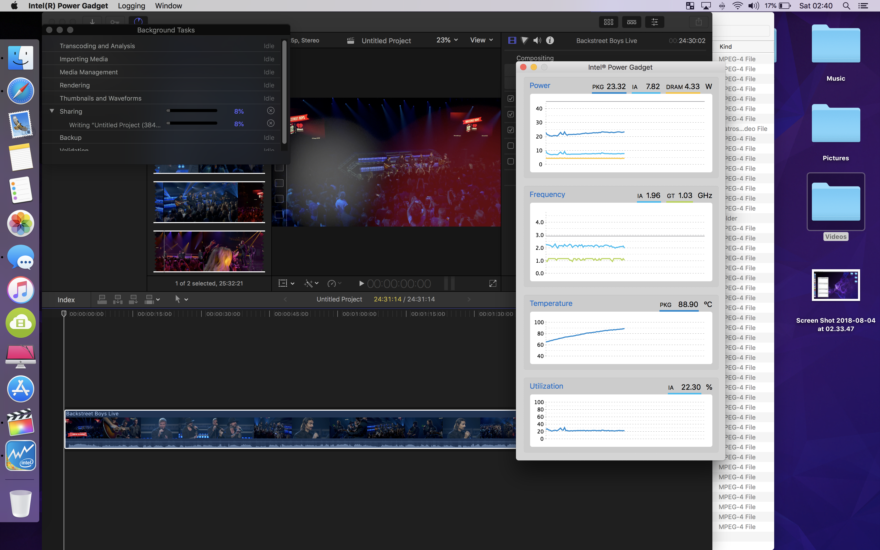The width and height of the screenshot is (880, 550).
Task: Open the Window menu
Action: point(168,6)
